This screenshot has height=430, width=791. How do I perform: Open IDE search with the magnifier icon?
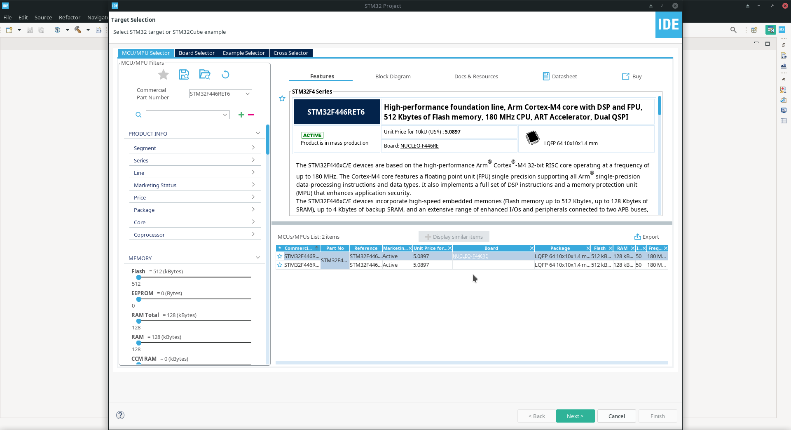click(x=733, y=30)
